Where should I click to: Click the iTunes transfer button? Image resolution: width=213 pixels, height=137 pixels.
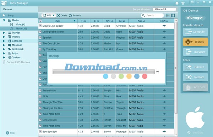click(x=196, y=42)
